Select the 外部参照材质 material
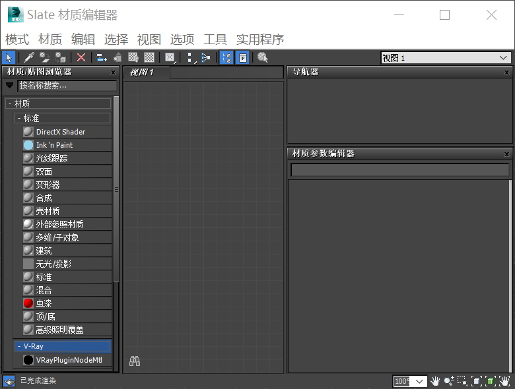Viewport: 515px width, 389px height. 67,224
